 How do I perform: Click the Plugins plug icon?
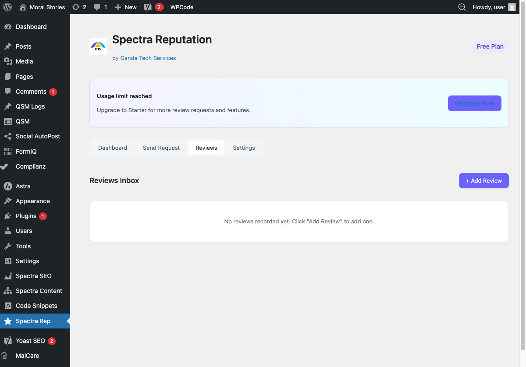point(8,216)
